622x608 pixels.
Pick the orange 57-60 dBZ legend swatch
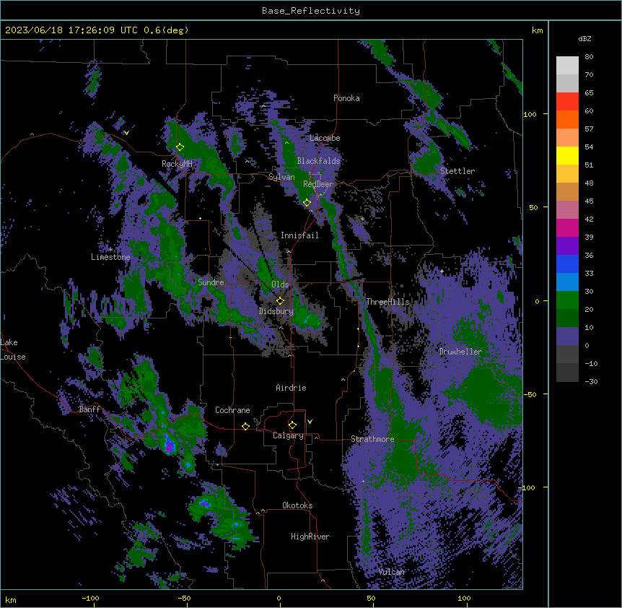(x=567, y=119)
